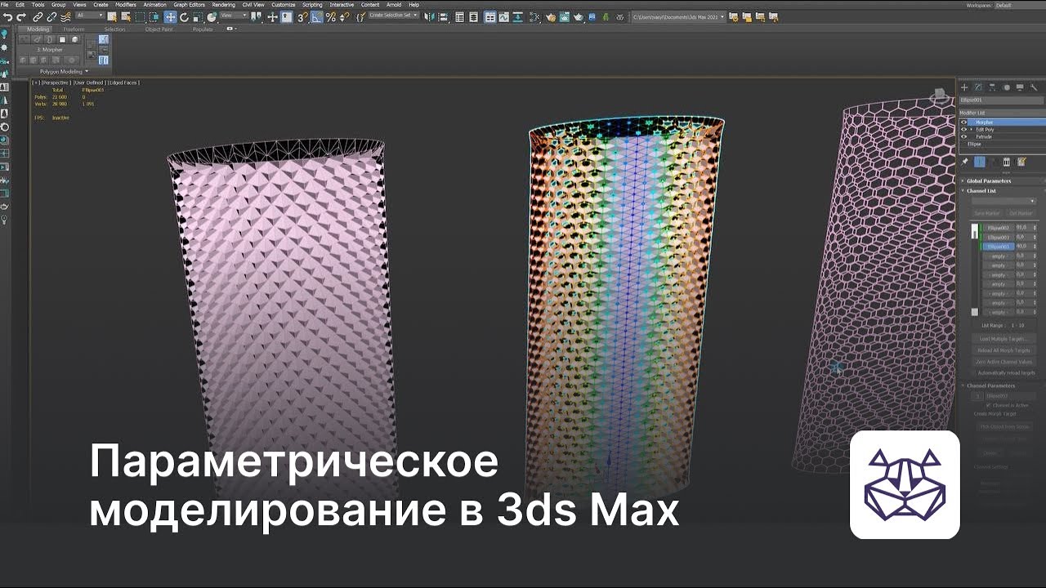Viewport: 1046px width, 588px height.
Task: Click the Select and Place tool
Action: click(212, 17)
